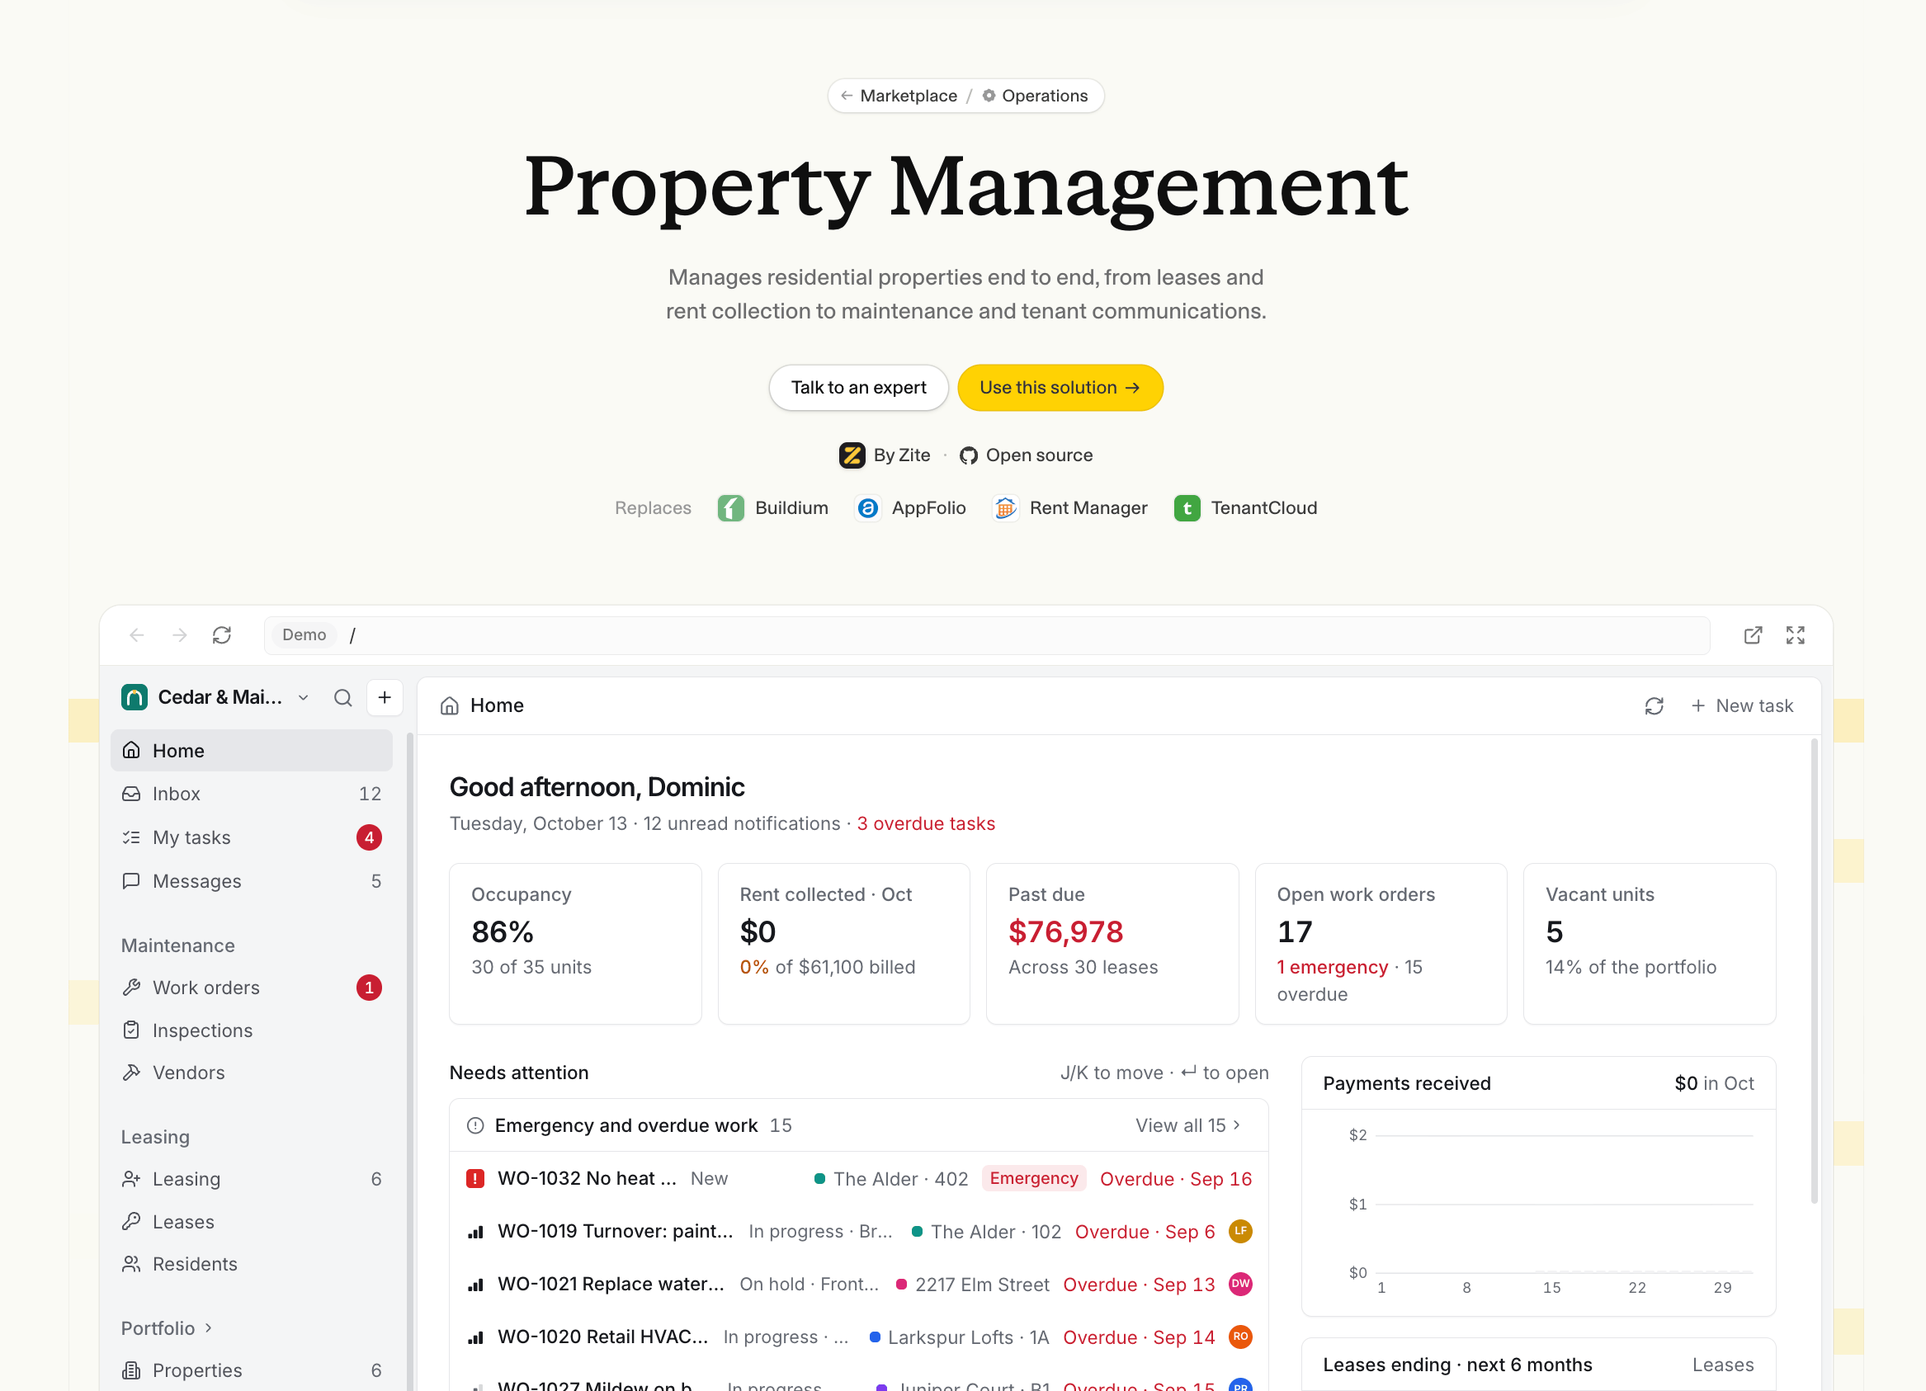Click the LF assignee avatar
This screenshot has height=1391, width=1926.
pyautogui.click(x=1241, y=1231)
